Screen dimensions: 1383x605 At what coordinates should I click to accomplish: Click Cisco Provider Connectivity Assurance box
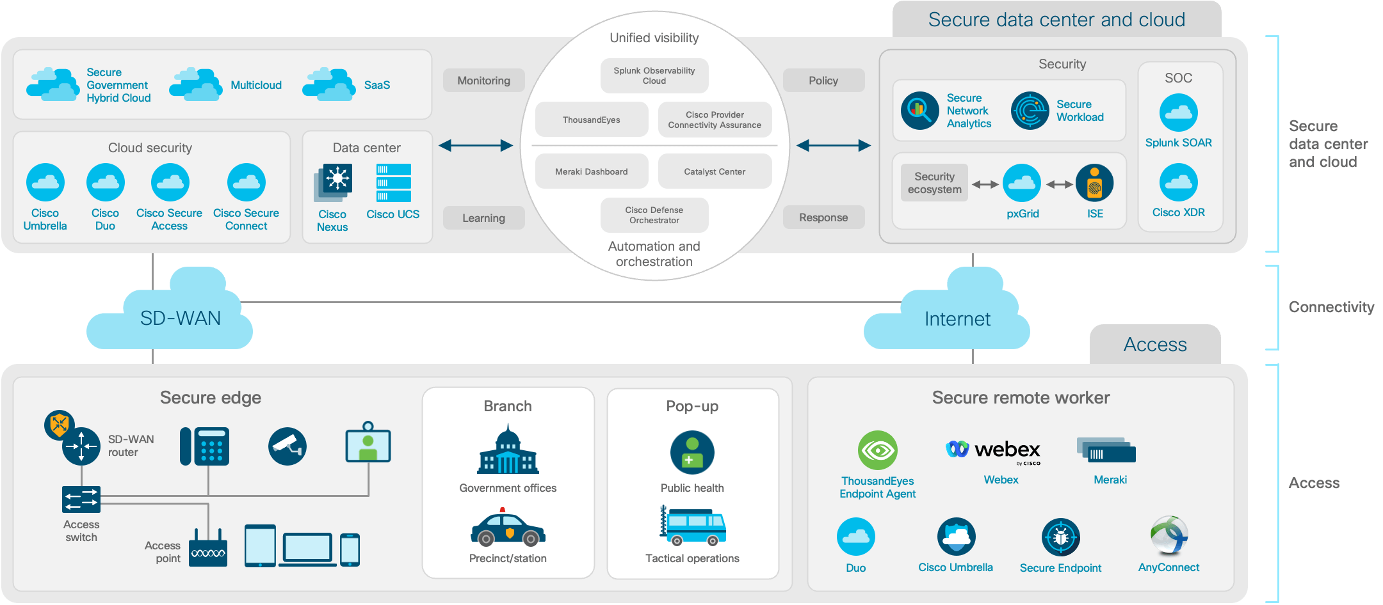tap(715, 120)
